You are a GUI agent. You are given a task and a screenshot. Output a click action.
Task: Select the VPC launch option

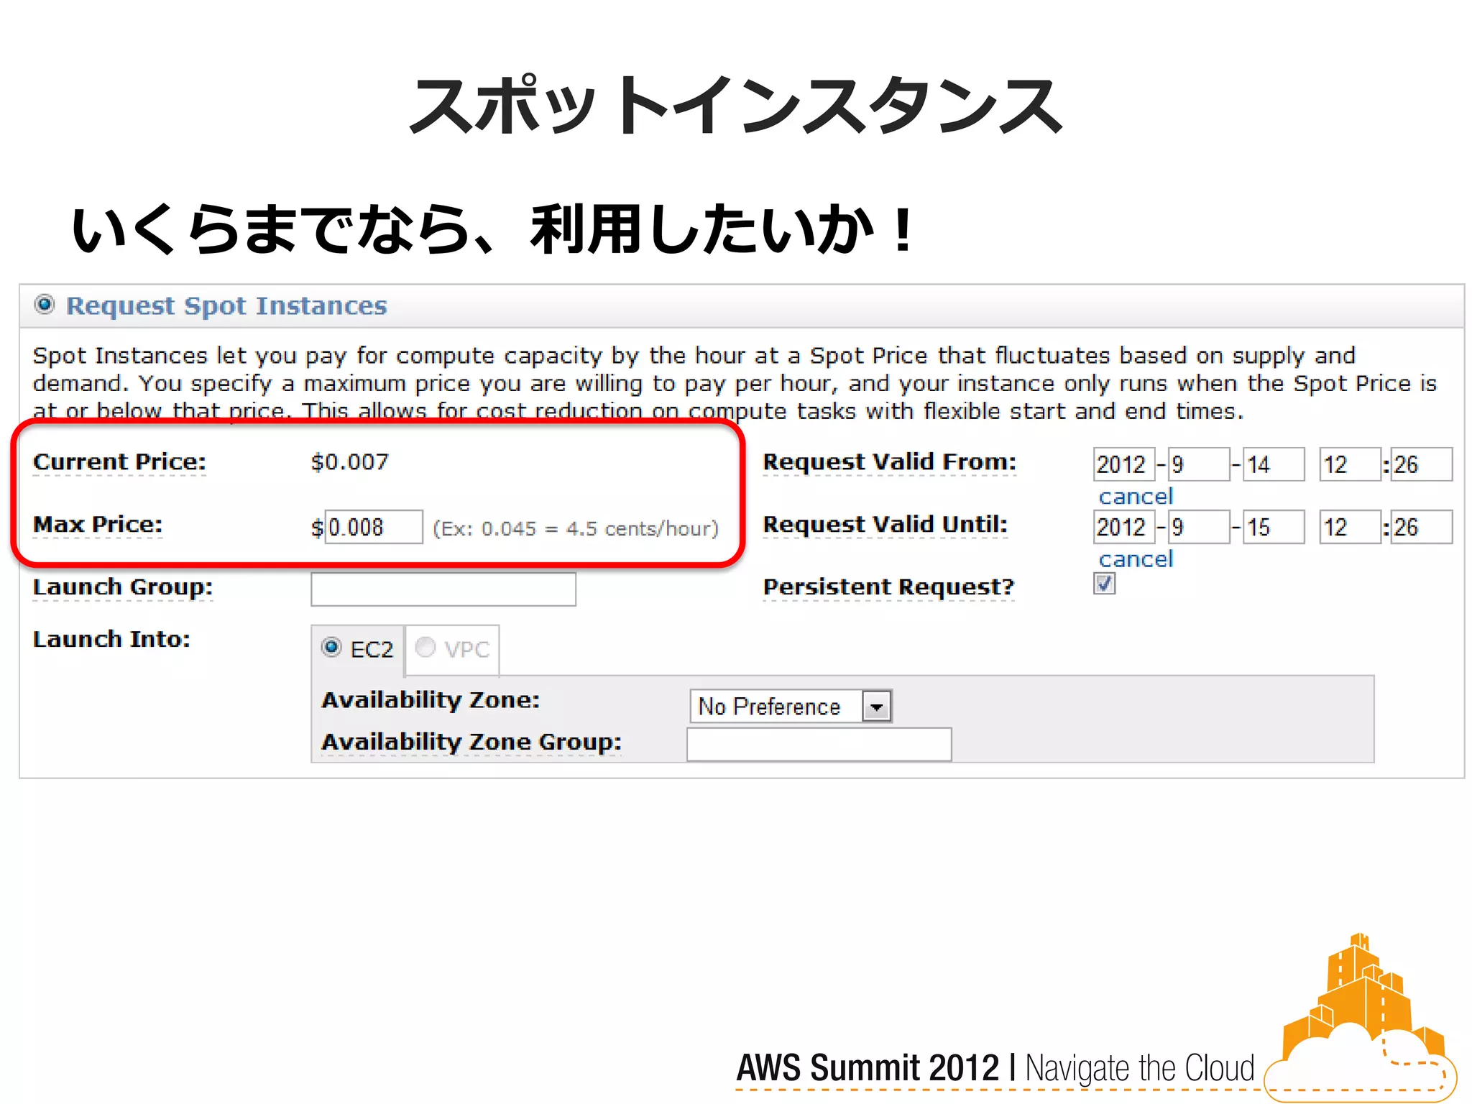click(x=425, y=647)
